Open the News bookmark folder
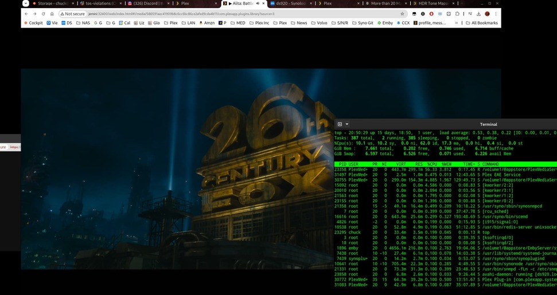 click(x=299, y=23)
